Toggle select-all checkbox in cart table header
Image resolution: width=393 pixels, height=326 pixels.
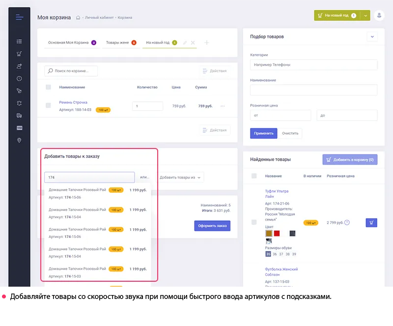pos(48,87)
